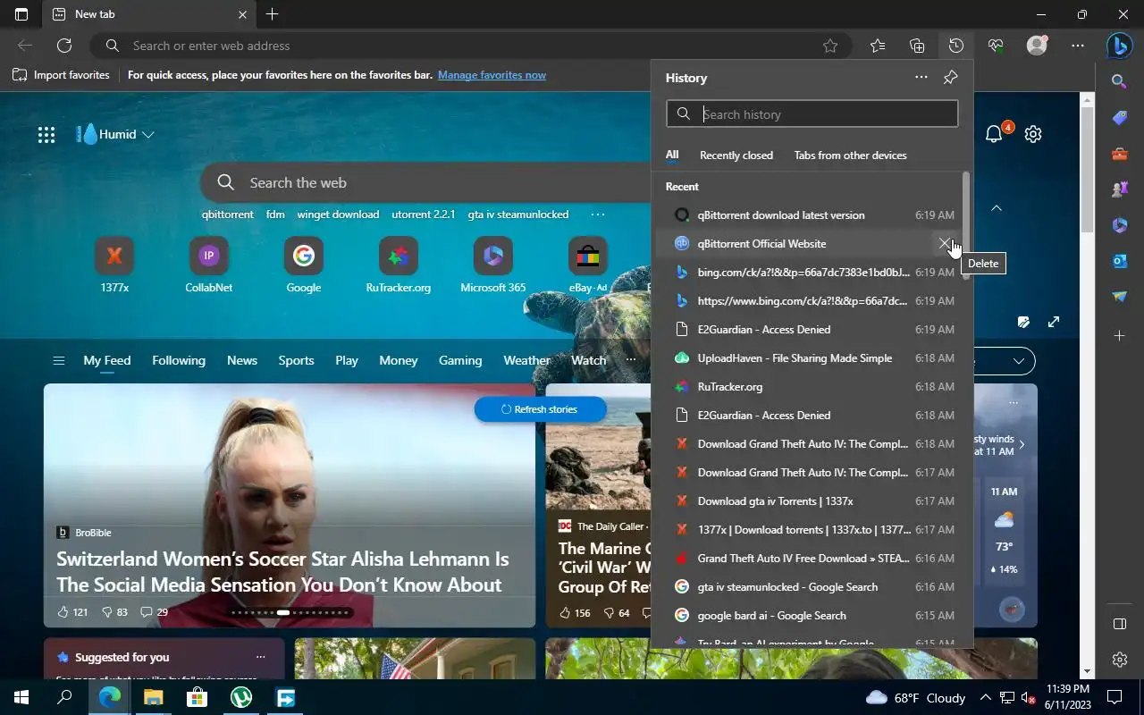Open sidebar Outlook icon

click(x=1119, y=261)
